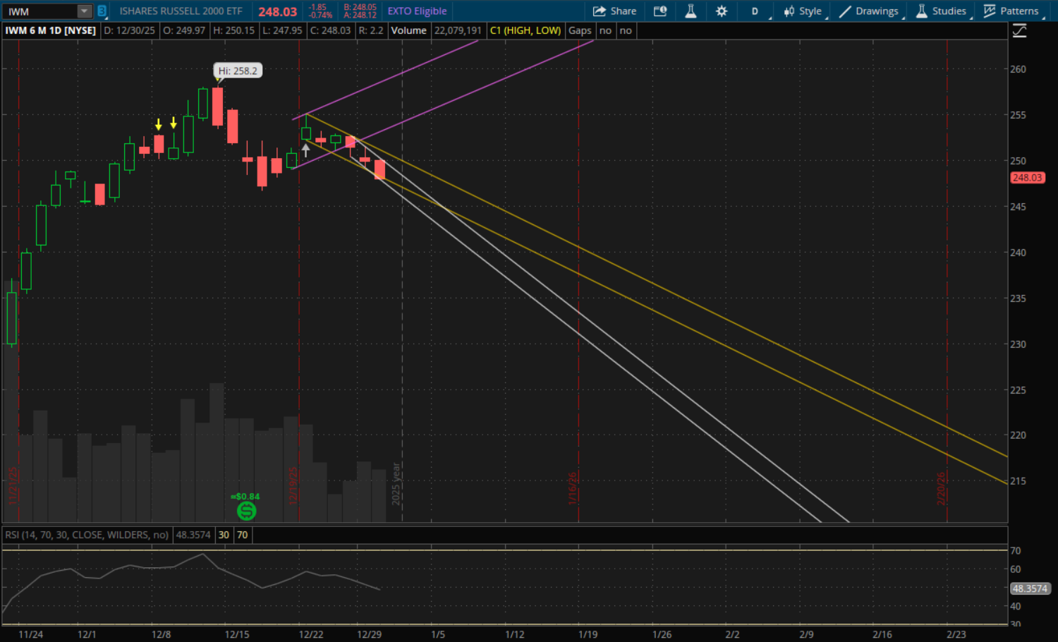Click the first yellow down arrow marker

[159, 124]
